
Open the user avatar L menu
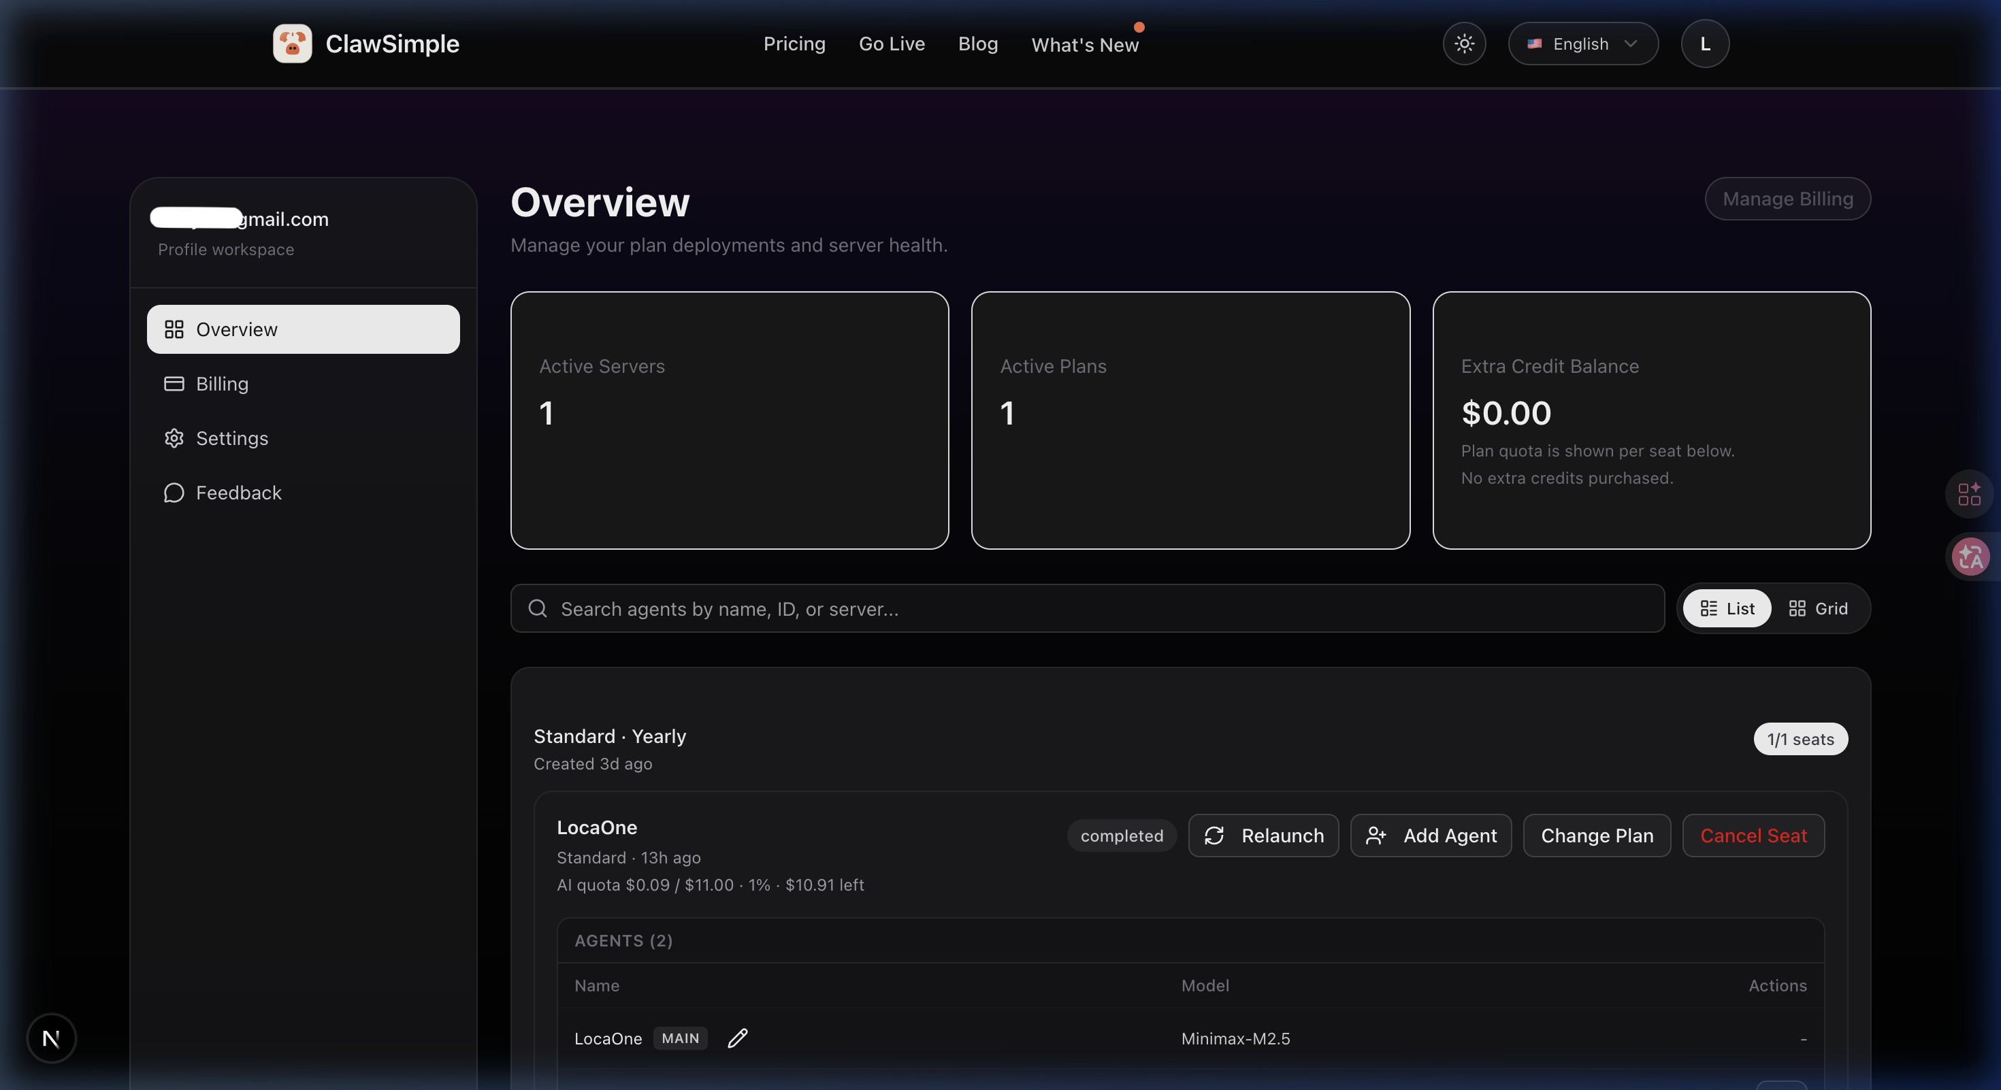(x=1704, y=44)
